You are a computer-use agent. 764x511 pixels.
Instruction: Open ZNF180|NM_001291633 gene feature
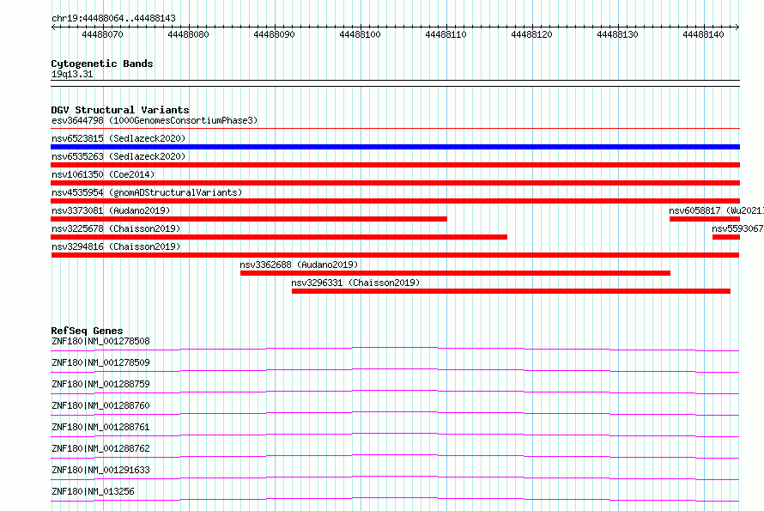395,478
